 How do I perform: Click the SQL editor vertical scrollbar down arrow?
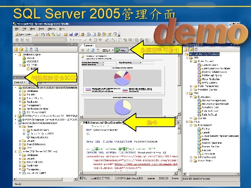coord(179,169)
